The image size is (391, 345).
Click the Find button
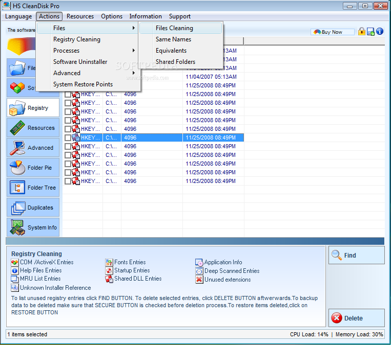356,255
